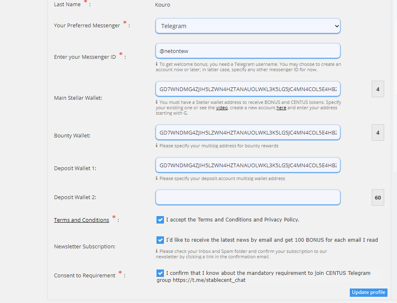Open the Stellar wallet video link

tap(221, 108)
